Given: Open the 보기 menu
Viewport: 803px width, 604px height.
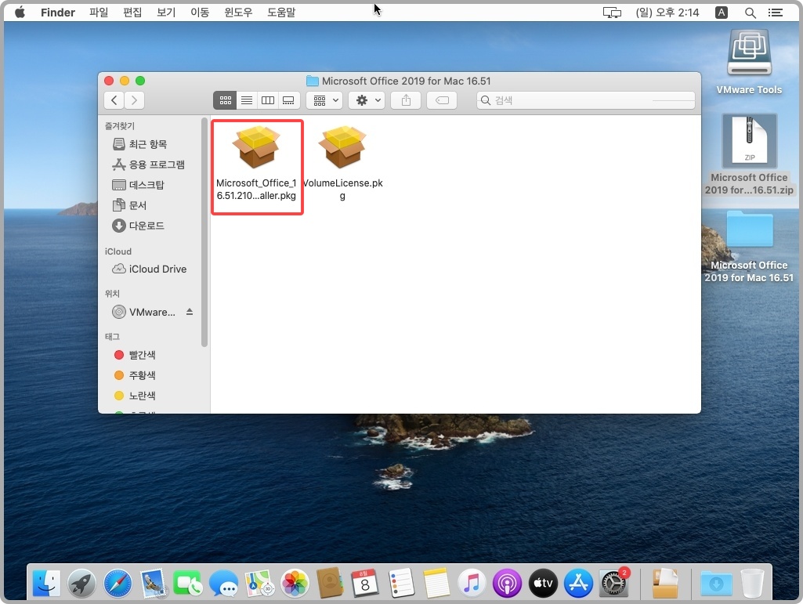Looking at the screenshot, I should 166,13.
